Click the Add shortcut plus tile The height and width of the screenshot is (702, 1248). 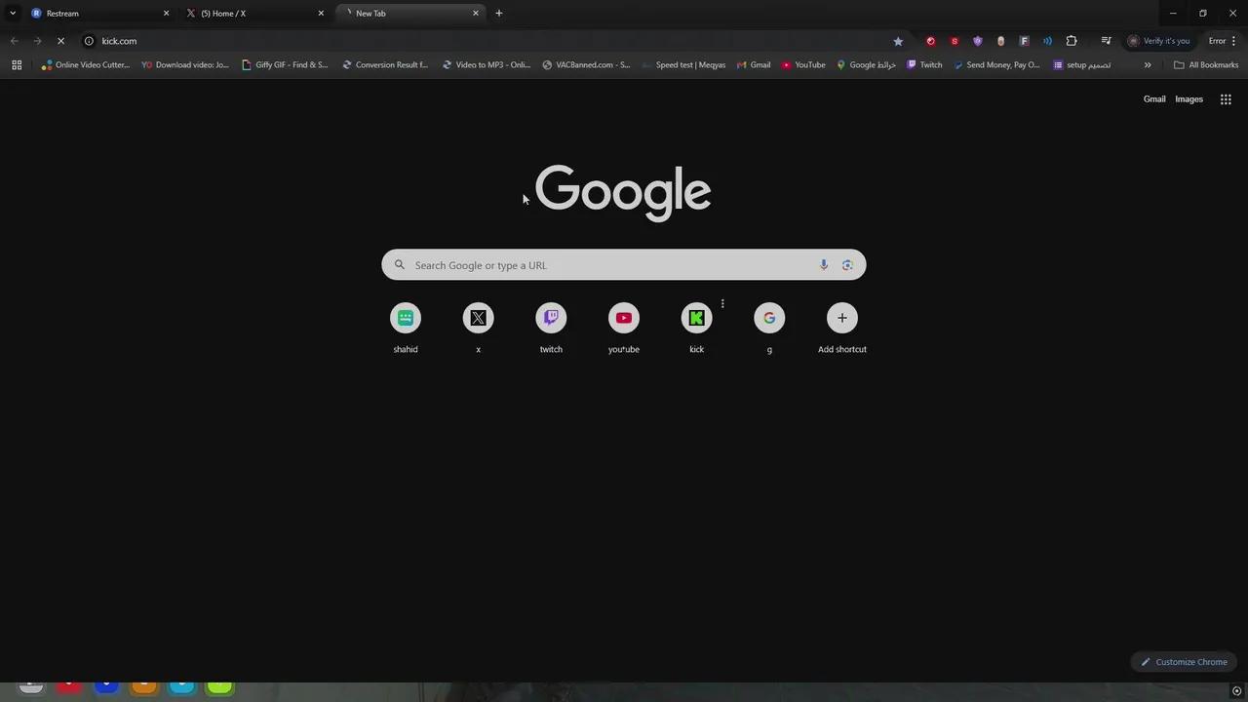coord(842,329)
